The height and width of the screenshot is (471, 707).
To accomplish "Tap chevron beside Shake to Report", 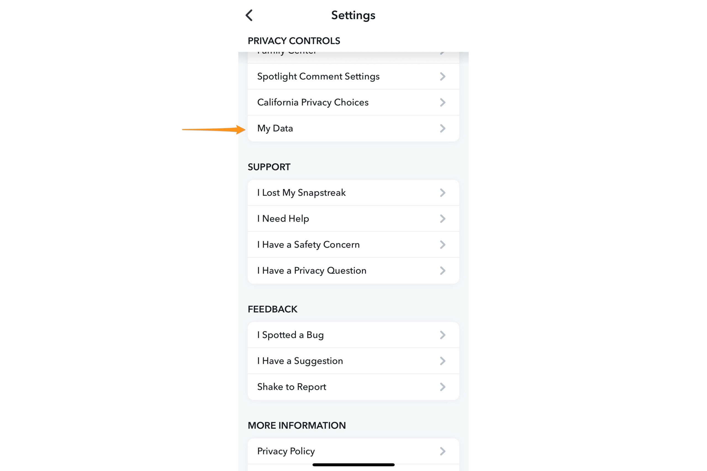I will tap(442, 387).
